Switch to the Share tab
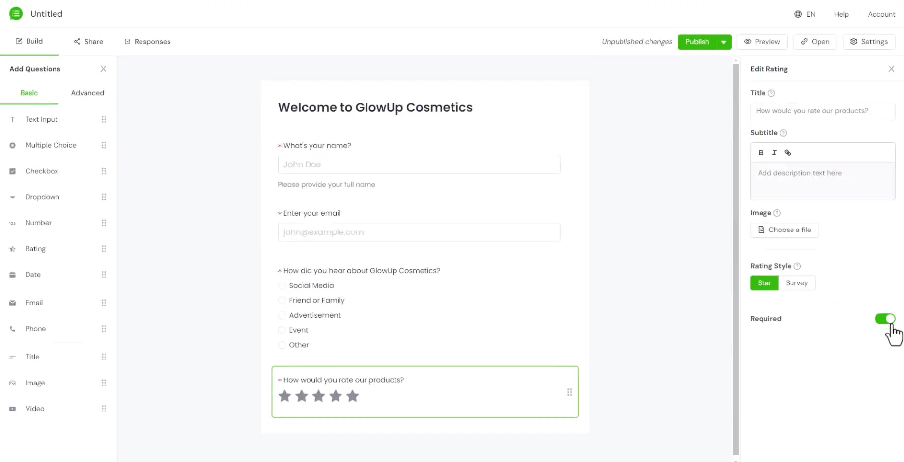904x462 pixels. pos(88,42)
